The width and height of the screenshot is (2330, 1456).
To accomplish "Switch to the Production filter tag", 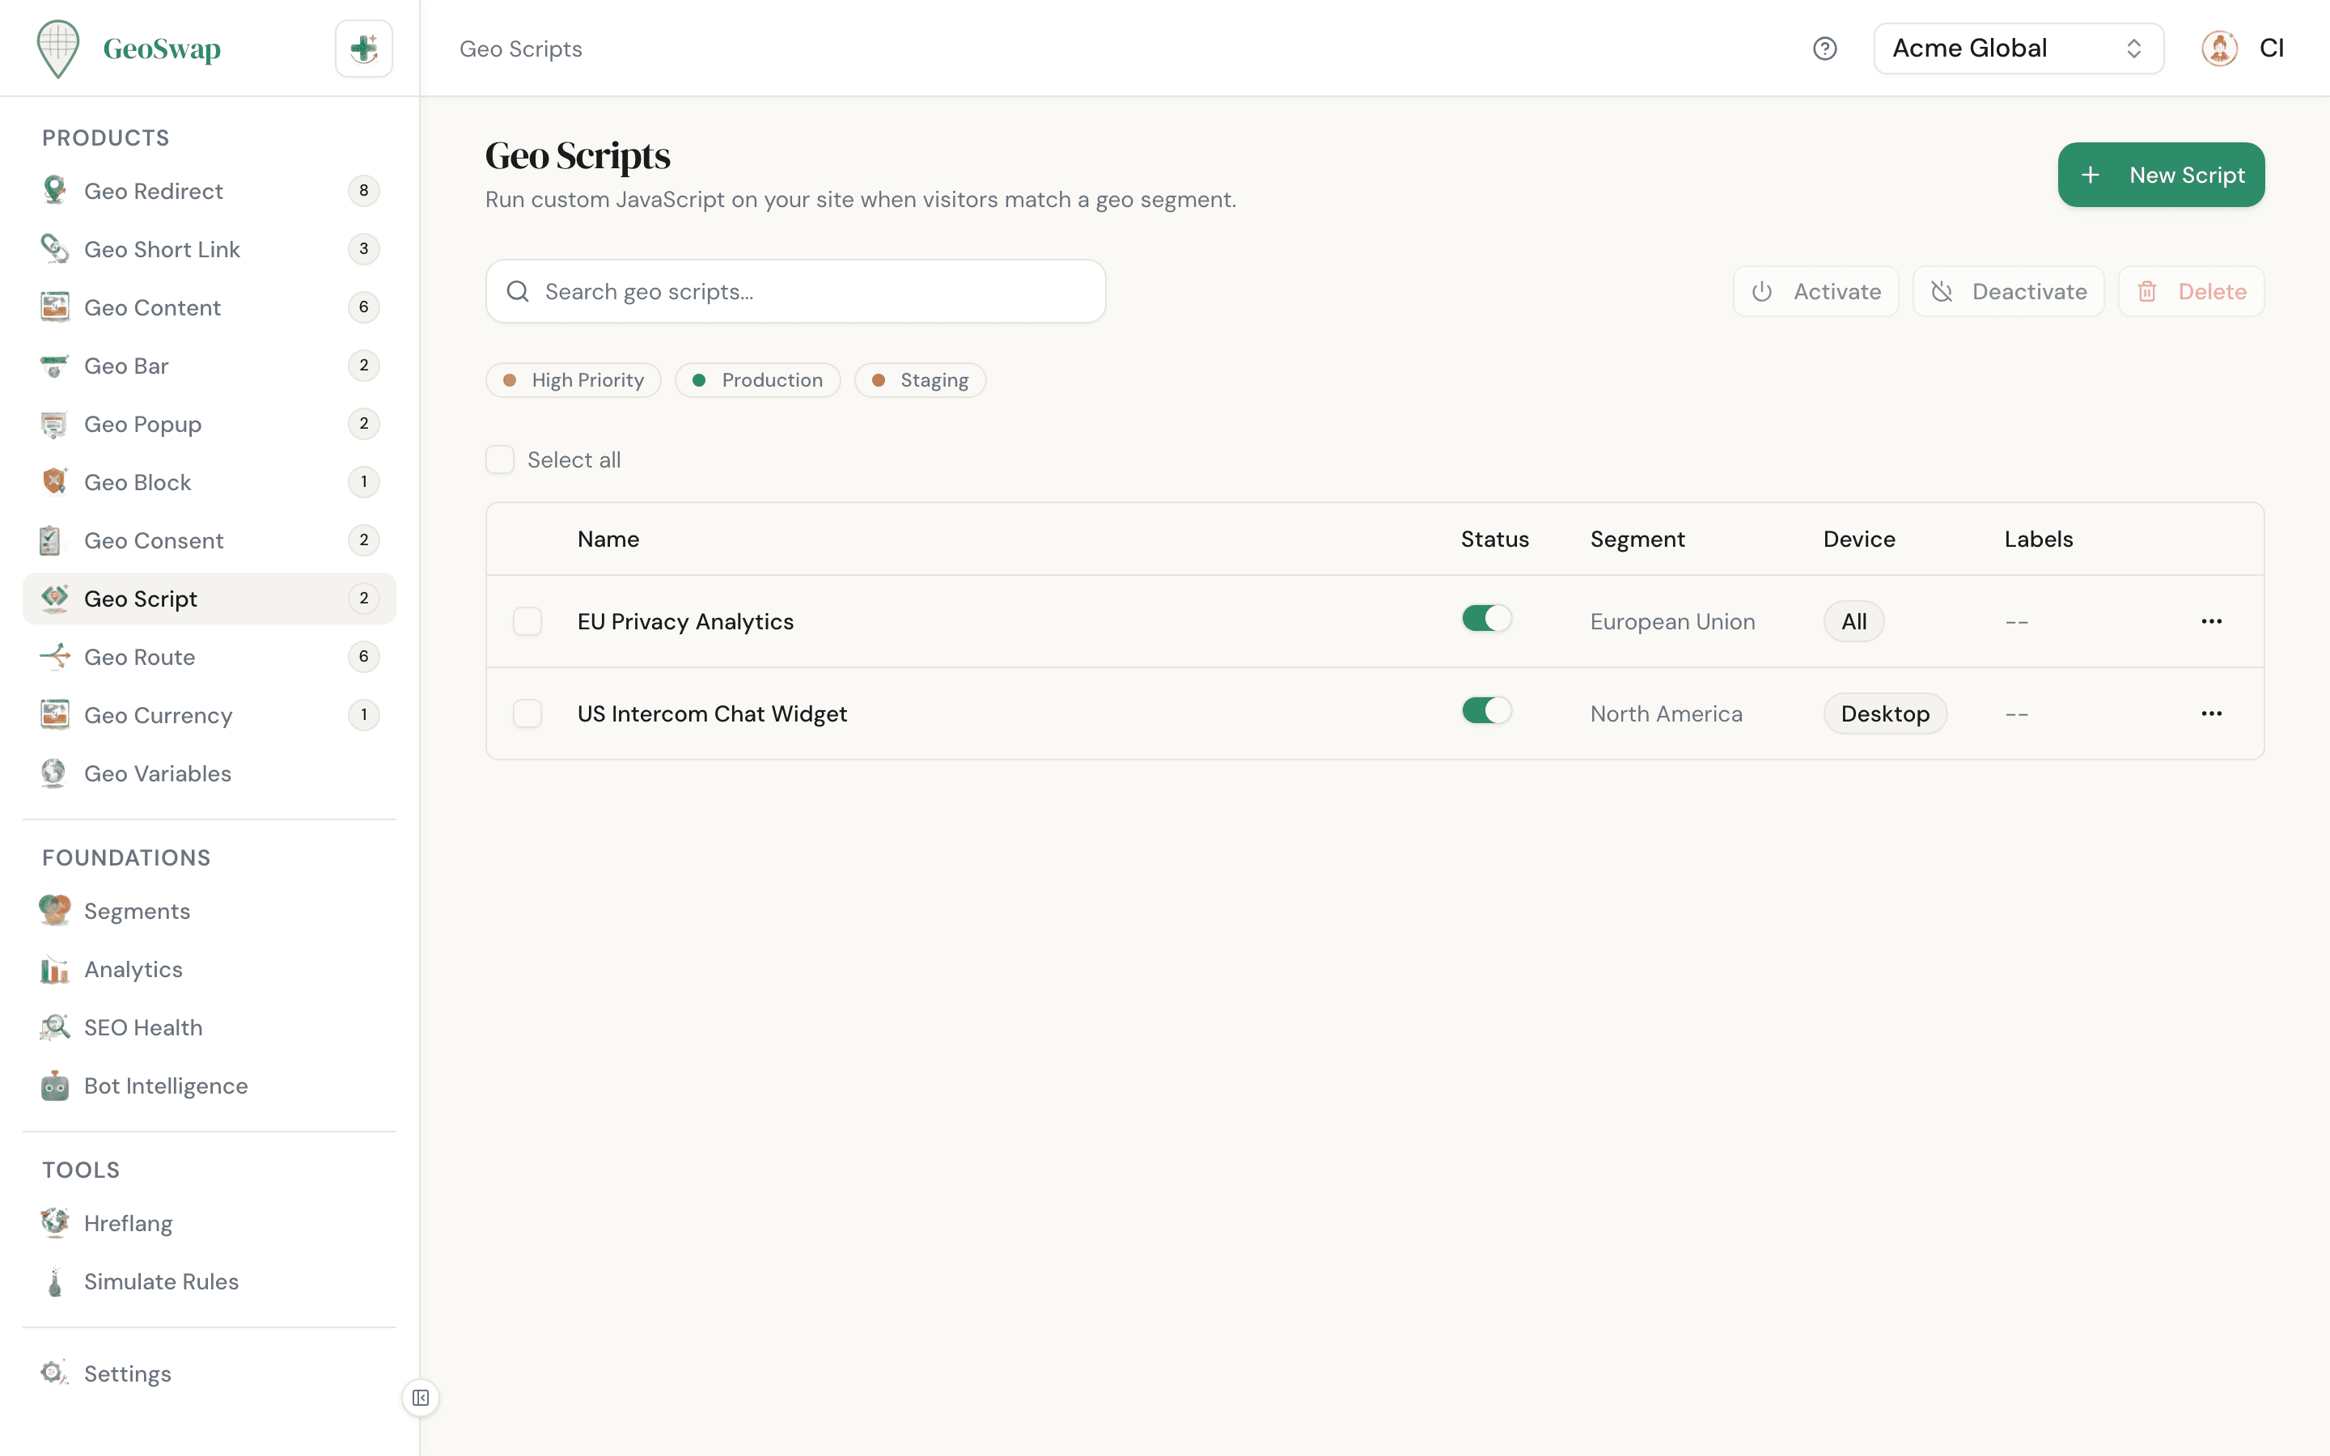I will click(x=758, y=379).
